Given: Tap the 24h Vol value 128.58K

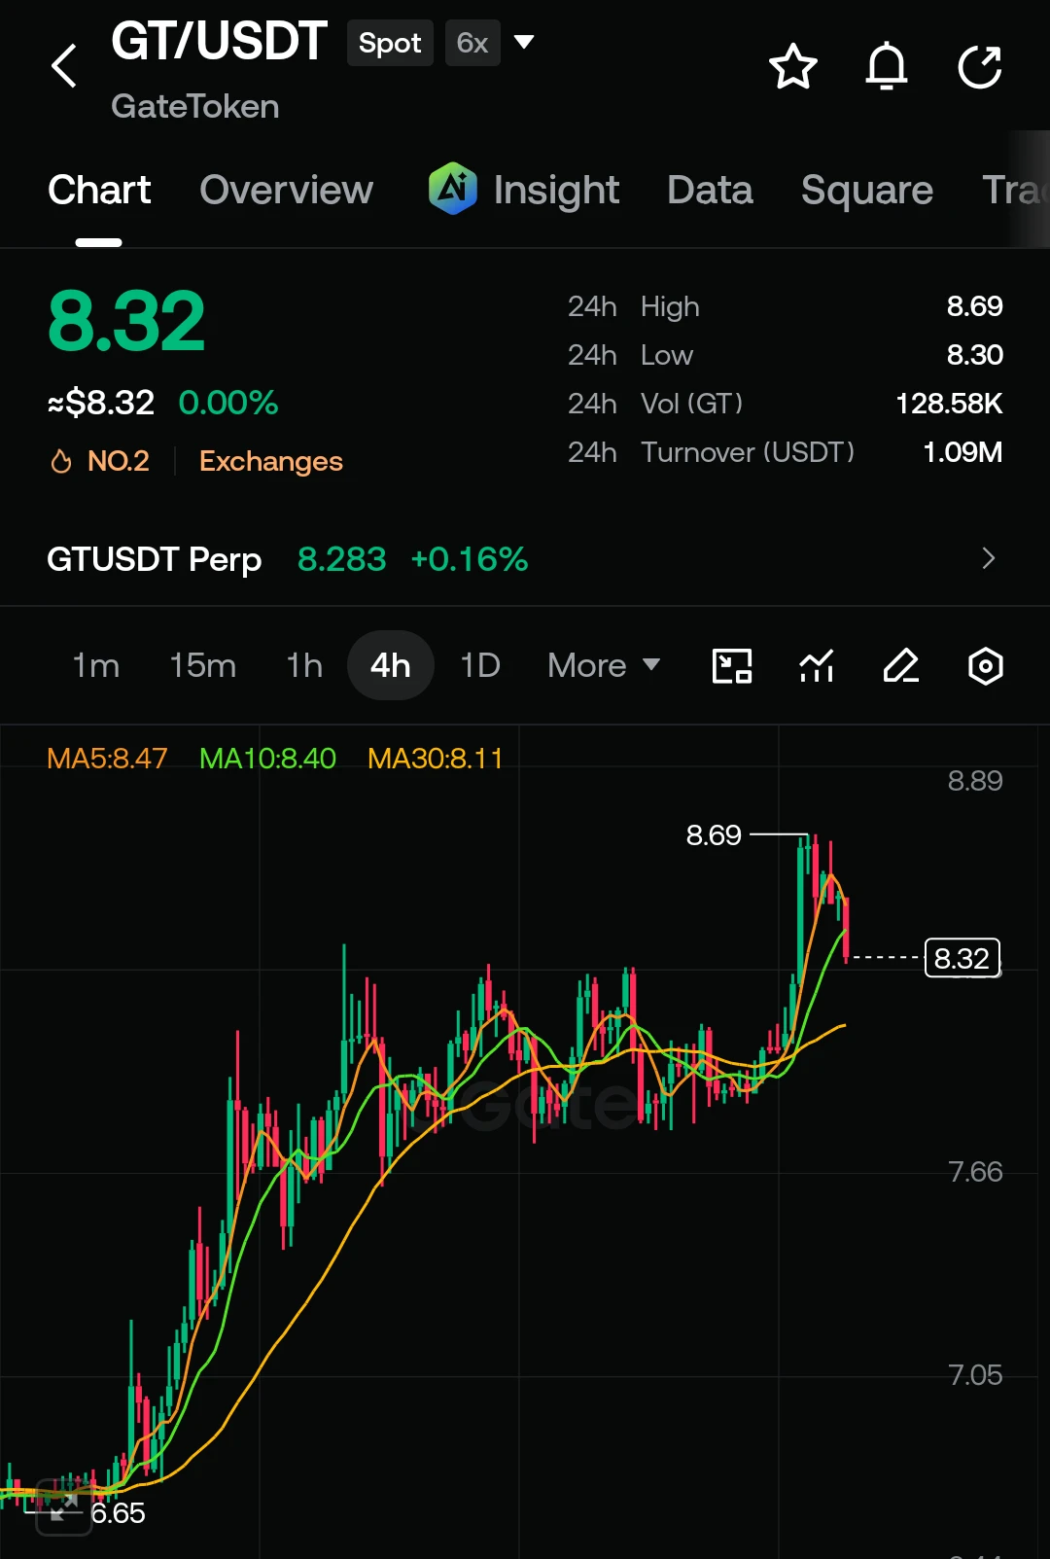Looking at the screenshot, I should [x=949, y=404].
